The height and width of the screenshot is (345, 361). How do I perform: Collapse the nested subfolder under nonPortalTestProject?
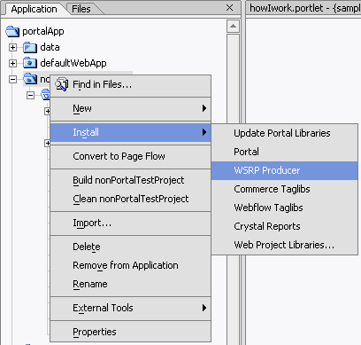point(30,95)
